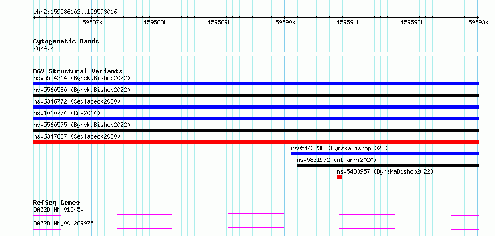Click the nsv5433957 (ByrskaBishop2022) label
This screenshot has height=236, width=495.
(x=385, y=171)
